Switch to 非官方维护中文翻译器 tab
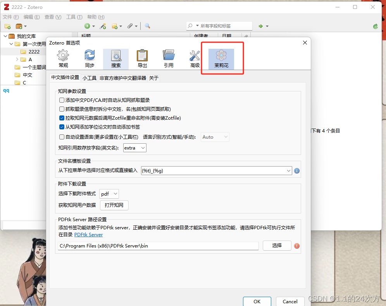Viewport: 386px width, 306px height. point(122,78)
